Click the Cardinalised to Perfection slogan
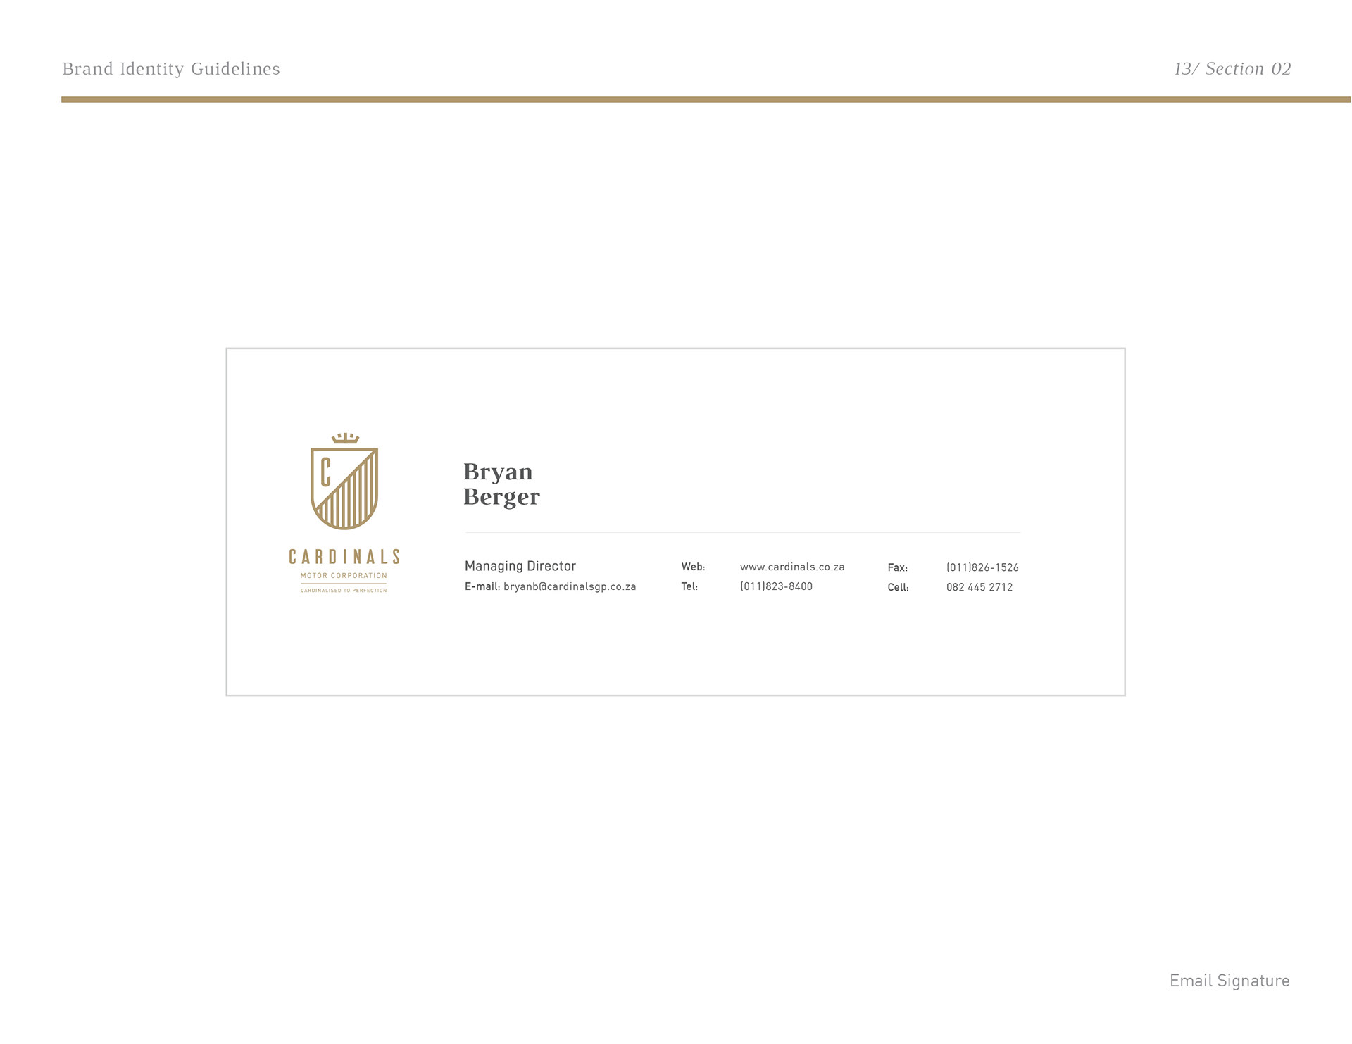Image resolution: width=1352 pixels, height=1044 pixels. point(344,591)
